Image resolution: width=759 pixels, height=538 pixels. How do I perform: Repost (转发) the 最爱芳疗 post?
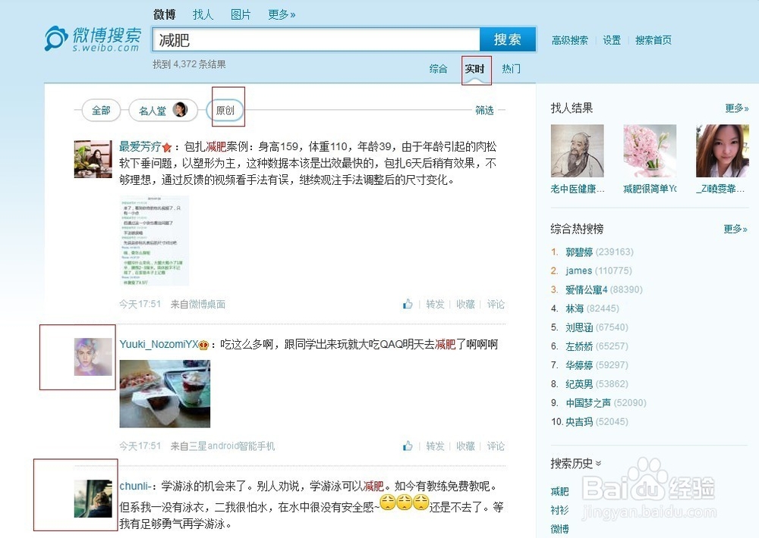[435, 304]
